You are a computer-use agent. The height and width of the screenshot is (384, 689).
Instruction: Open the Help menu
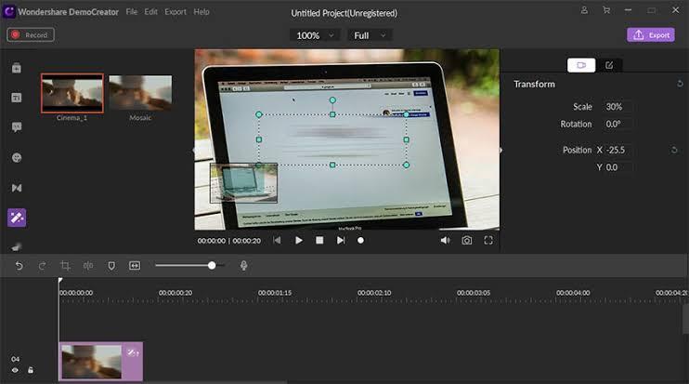[201, 12]
